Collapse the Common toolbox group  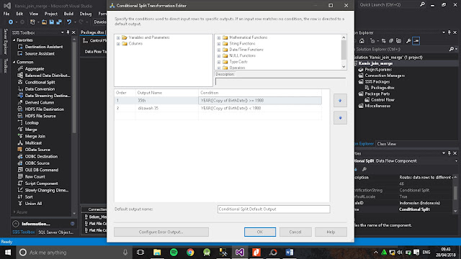point(14,62)
